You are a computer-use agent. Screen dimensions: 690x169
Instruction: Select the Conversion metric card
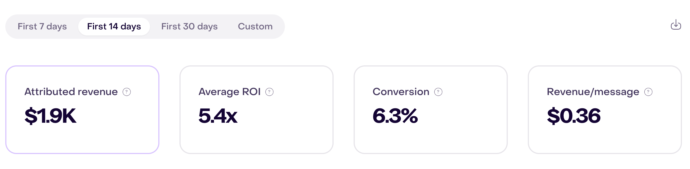[431, 110]
